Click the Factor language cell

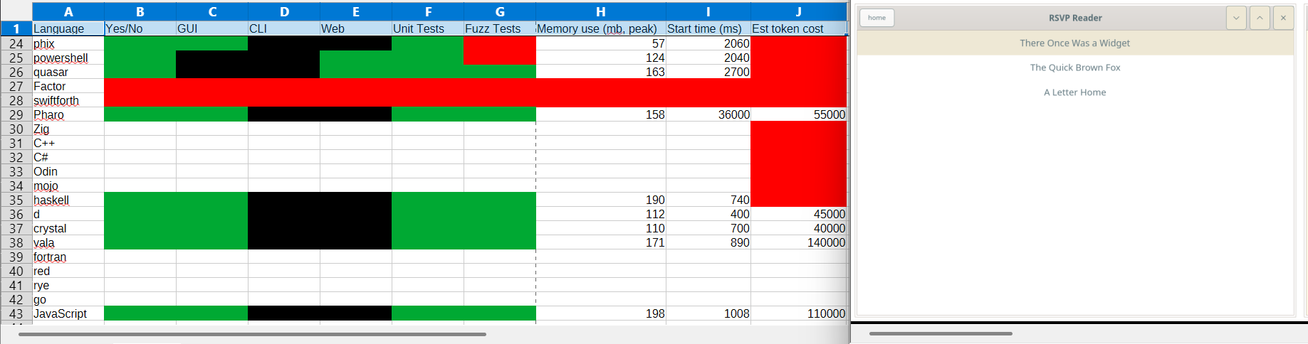(x=68, y=86)
